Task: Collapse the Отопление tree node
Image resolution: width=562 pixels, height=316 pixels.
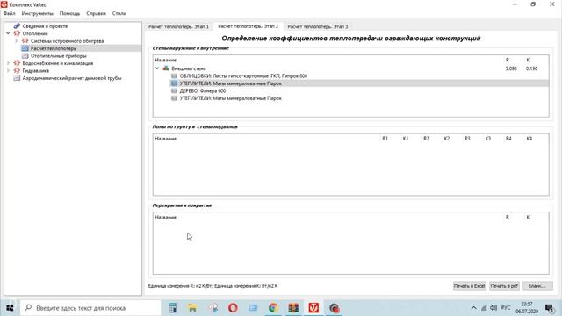Action: [x=8, y=33]
